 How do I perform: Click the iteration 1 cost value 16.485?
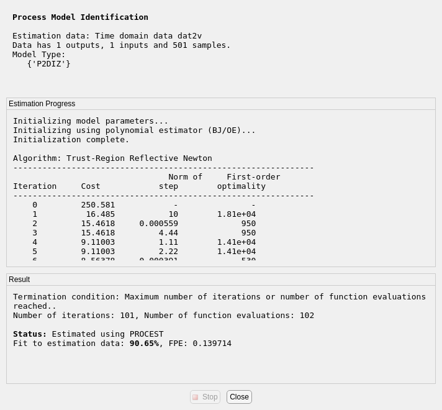point(100,214)
